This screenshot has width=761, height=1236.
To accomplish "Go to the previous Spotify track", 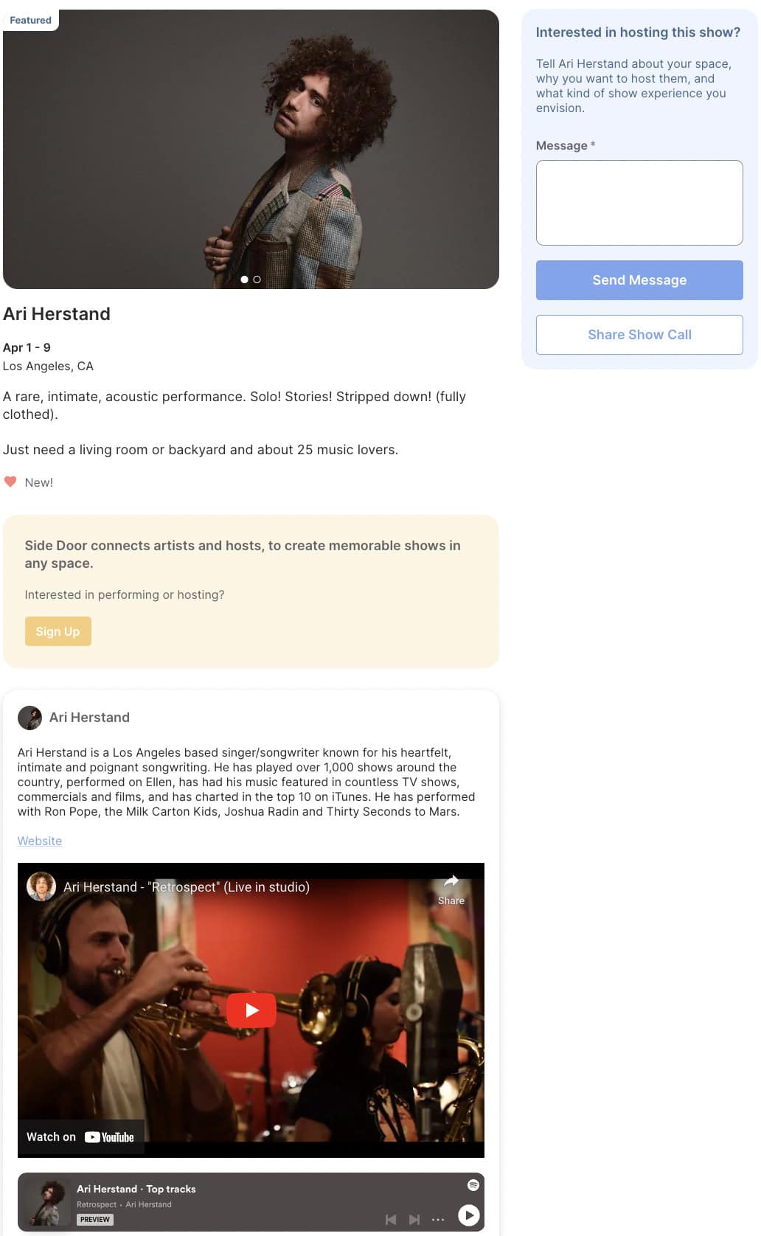I will tap(391, 1220).
